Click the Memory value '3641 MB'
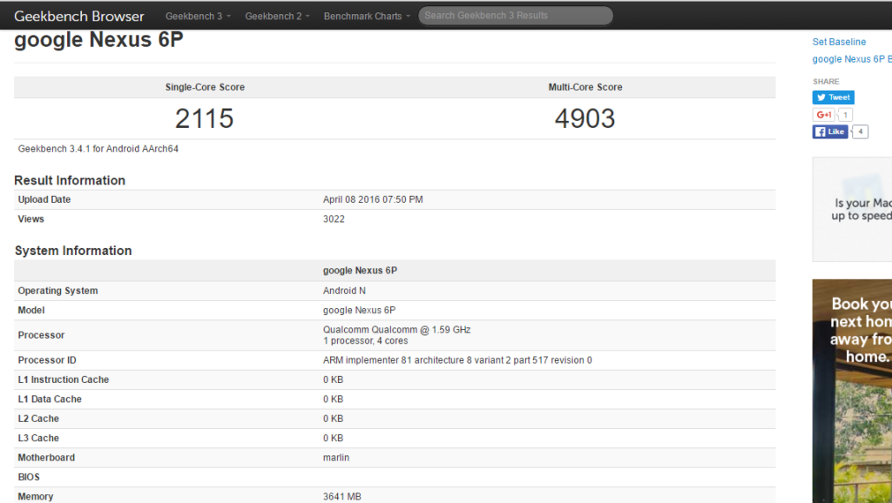Screen dimensions: 892x503 tap(341, 497)
